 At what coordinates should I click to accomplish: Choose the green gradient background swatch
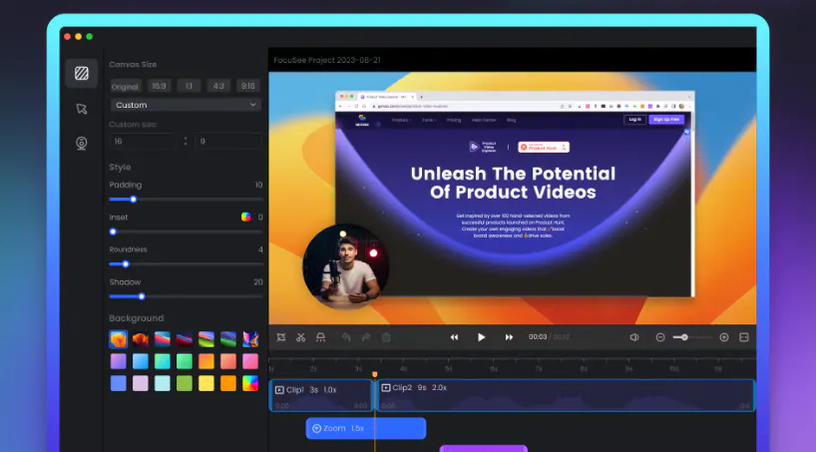(185, 361)
